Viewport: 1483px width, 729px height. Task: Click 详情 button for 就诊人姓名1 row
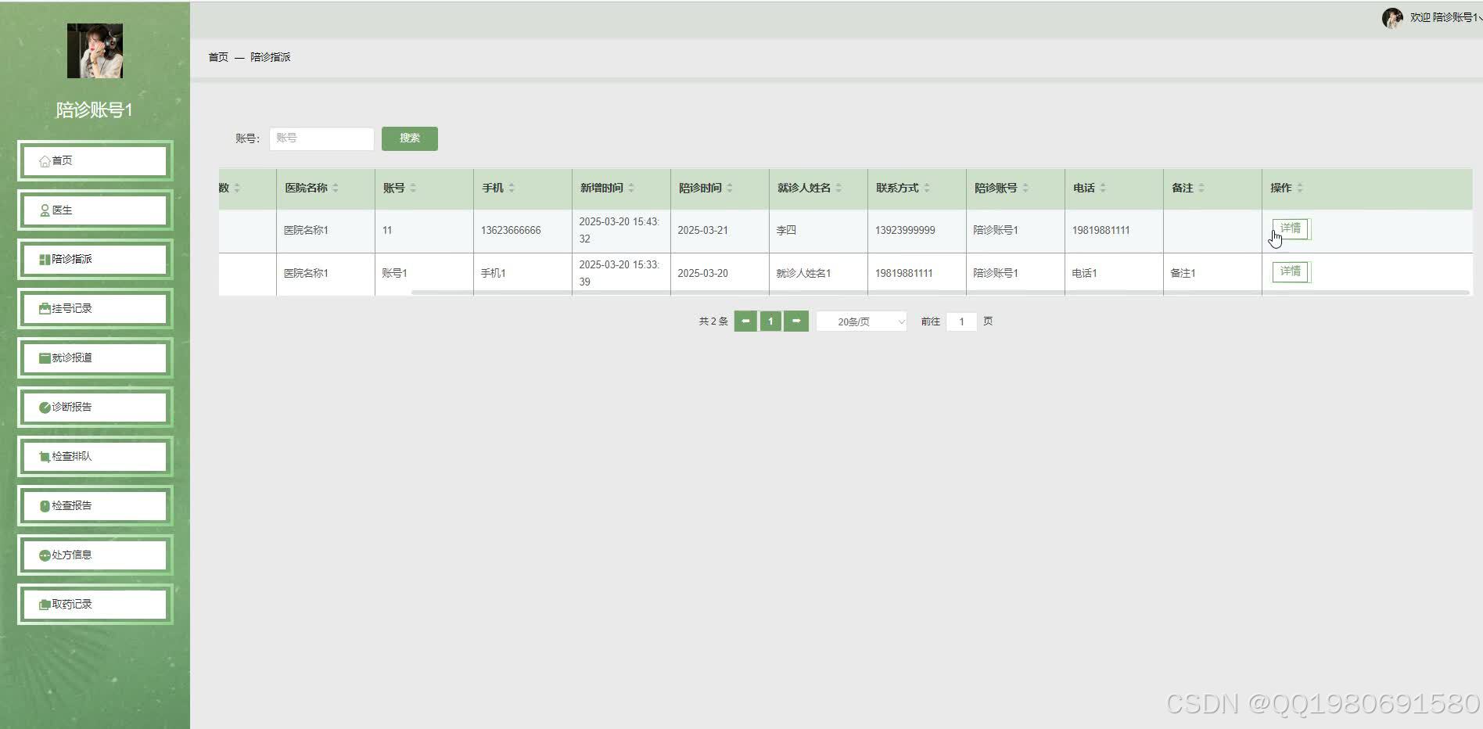(x=1291, y=272)
